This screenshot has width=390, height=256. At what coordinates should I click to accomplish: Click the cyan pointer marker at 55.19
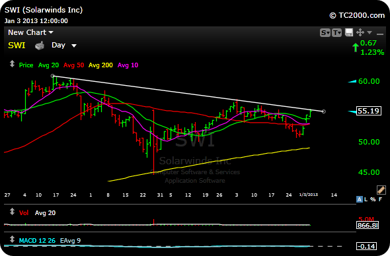[x=352, y=112]
